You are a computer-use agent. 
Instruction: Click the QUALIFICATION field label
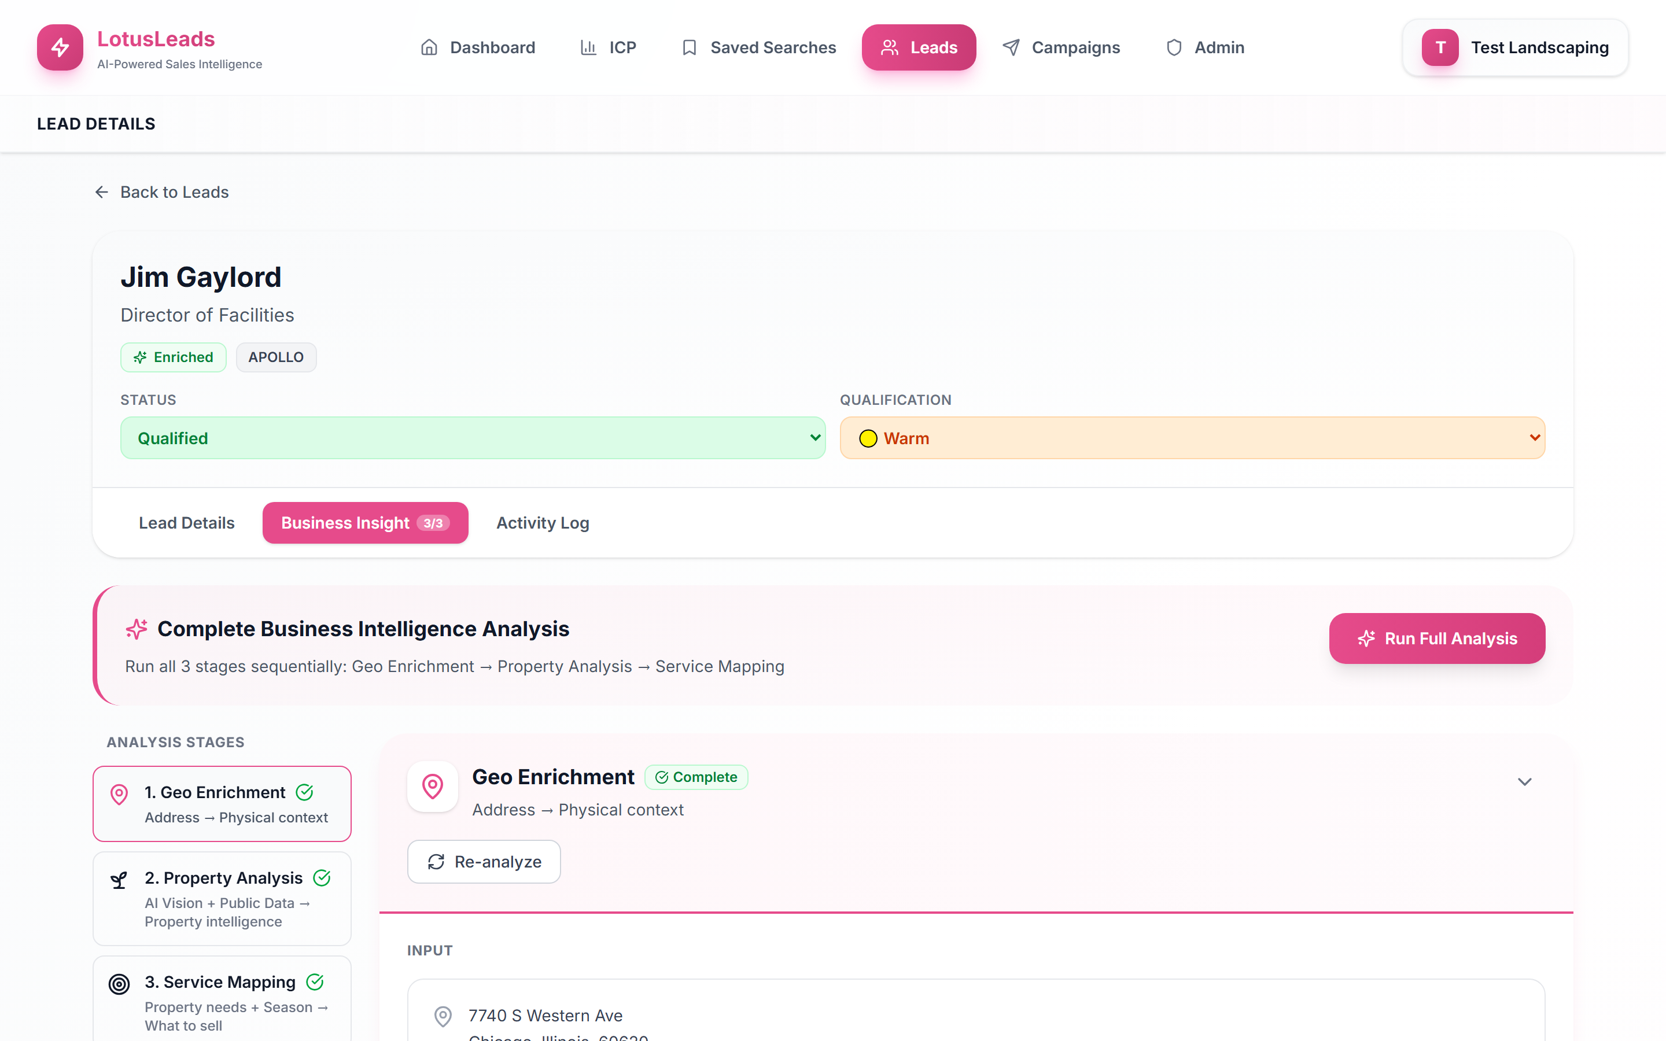pyautogui.click(x=895, y=400)
